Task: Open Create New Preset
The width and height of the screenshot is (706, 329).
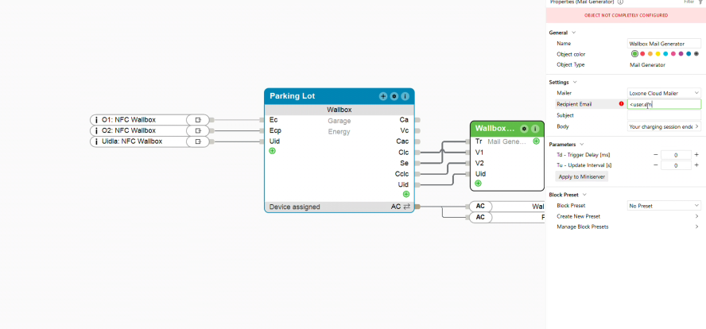Action: [625, 216]
